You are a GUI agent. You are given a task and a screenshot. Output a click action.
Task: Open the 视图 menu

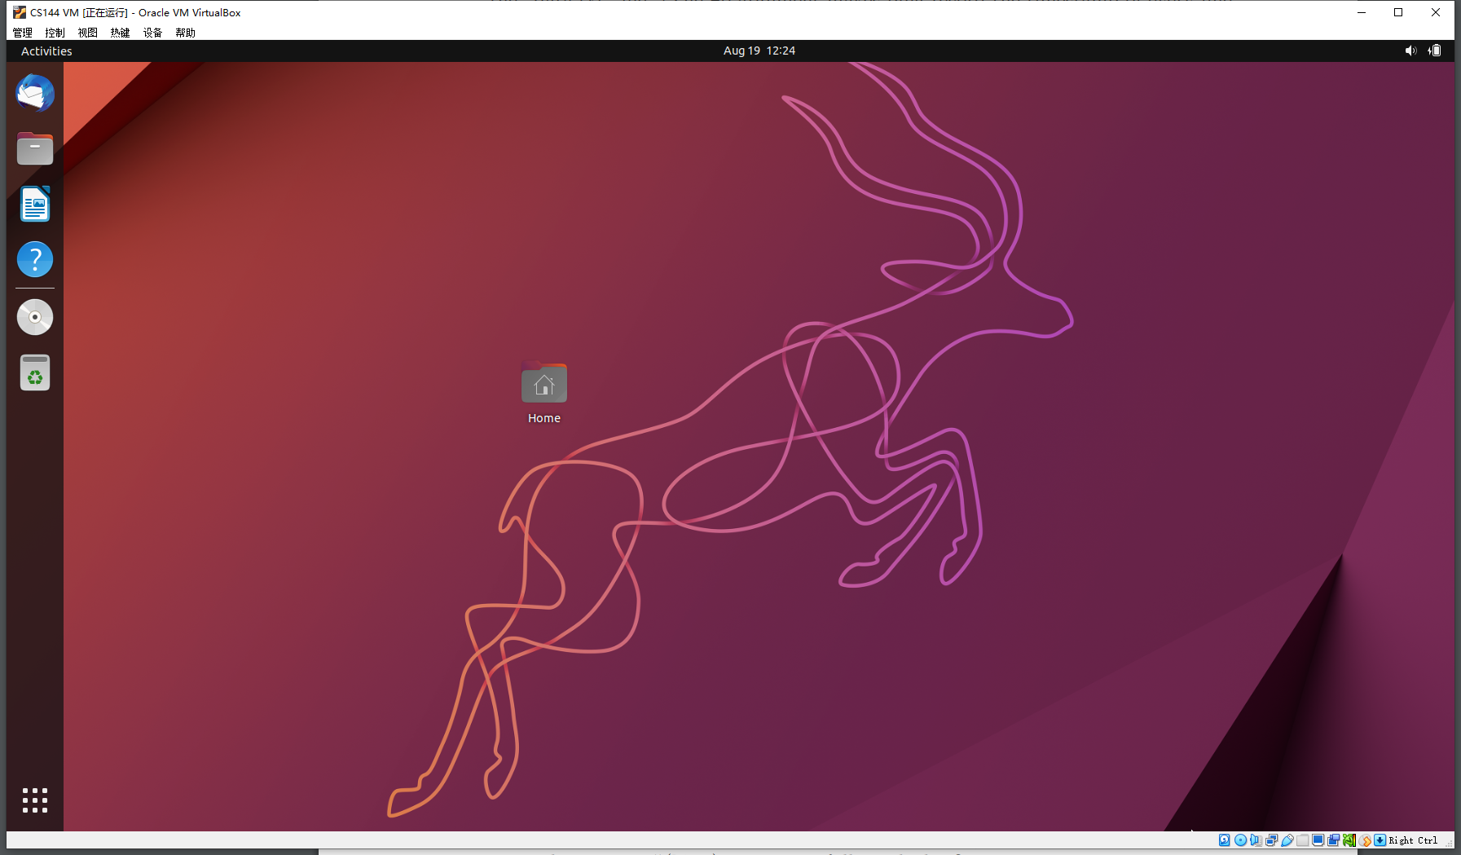point(88,33)
